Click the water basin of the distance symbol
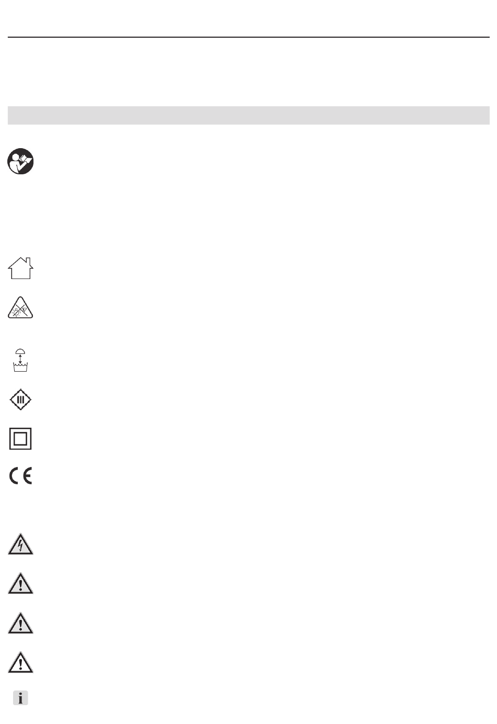 [20, 368]
